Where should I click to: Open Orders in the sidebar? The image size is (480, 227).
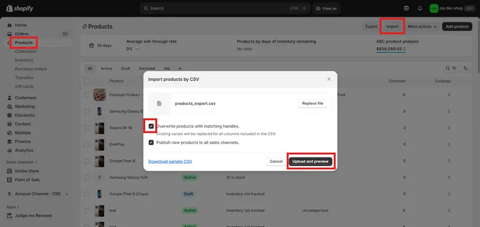tap(22, 34)
